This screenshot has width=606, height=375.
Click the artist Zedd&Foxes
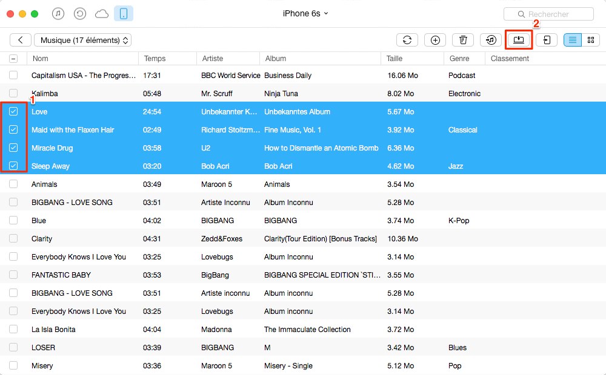[x=222, y=239]
